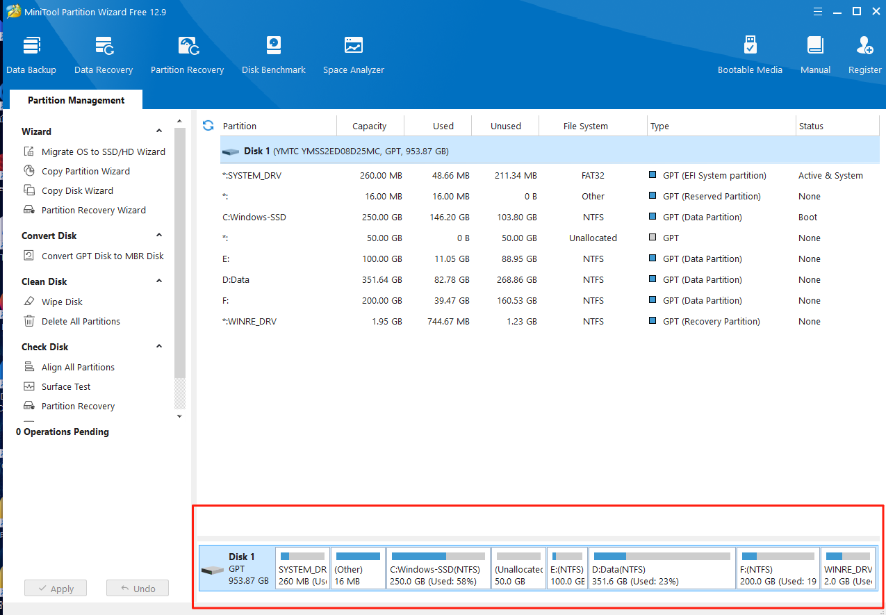The width and height of the screenshot is (886, 615).
Task: Select the 50.0 GB Unallocated block in disk map
Action: pos(518,568)
